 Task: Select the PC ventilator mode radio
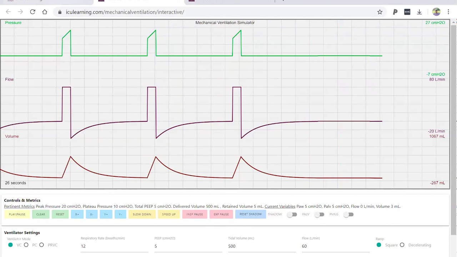[26, 245]
